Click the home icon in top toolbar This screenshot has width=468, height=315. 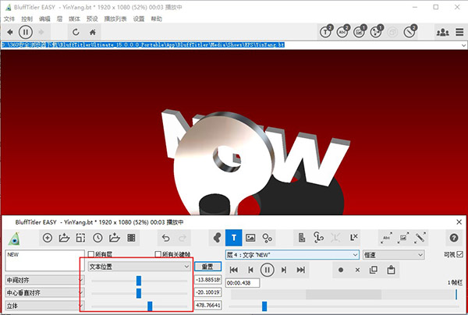click(94, 32)
